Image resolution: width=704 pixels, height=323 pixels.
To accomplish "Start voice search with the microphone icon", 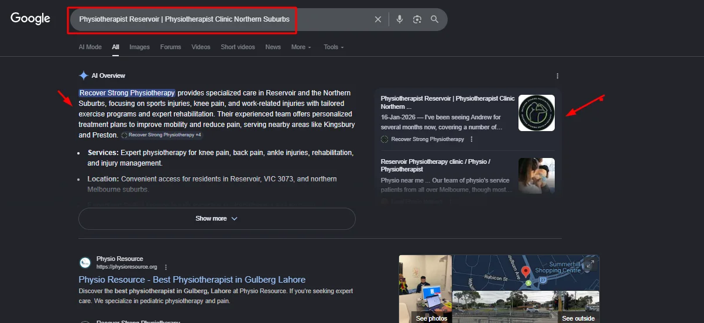I will point(400,19).
